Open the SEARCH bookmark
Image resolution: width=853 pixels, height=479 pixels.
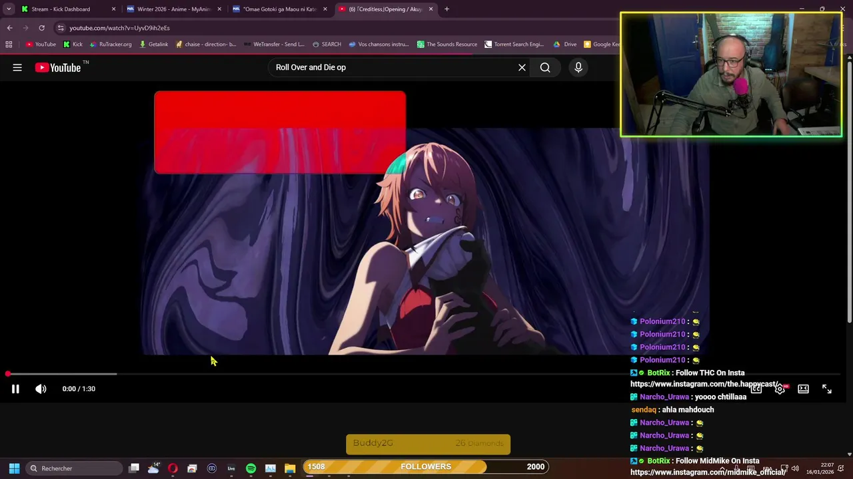click(x=327, y=45)
